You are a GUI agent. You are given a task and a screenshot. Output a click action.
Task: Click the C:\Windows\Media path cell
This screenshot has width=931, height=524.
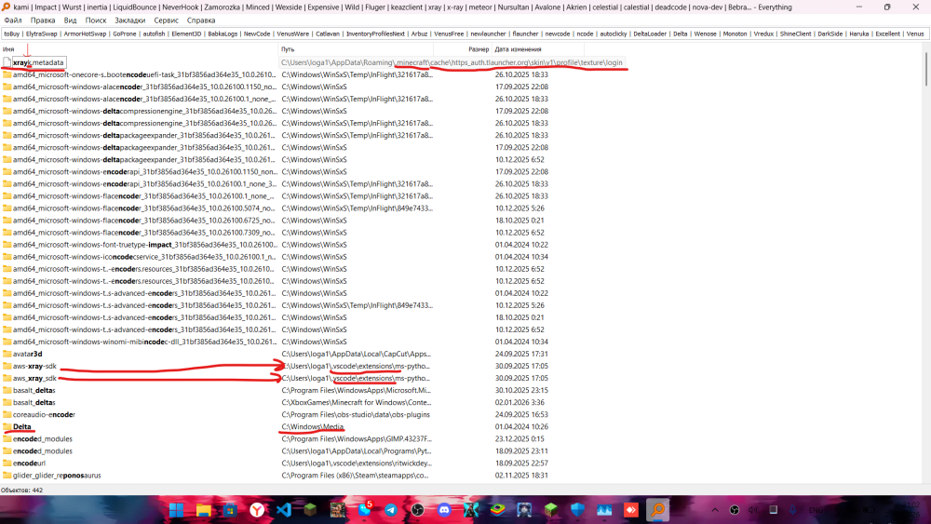click(x=312, y=426)
